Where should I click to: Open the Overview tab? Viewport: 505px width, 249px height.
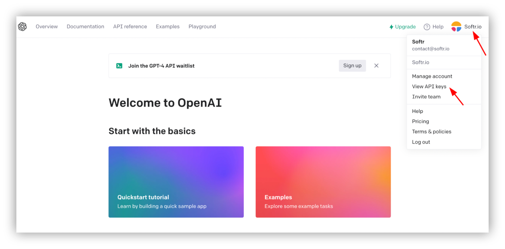[x=47, y=27]
